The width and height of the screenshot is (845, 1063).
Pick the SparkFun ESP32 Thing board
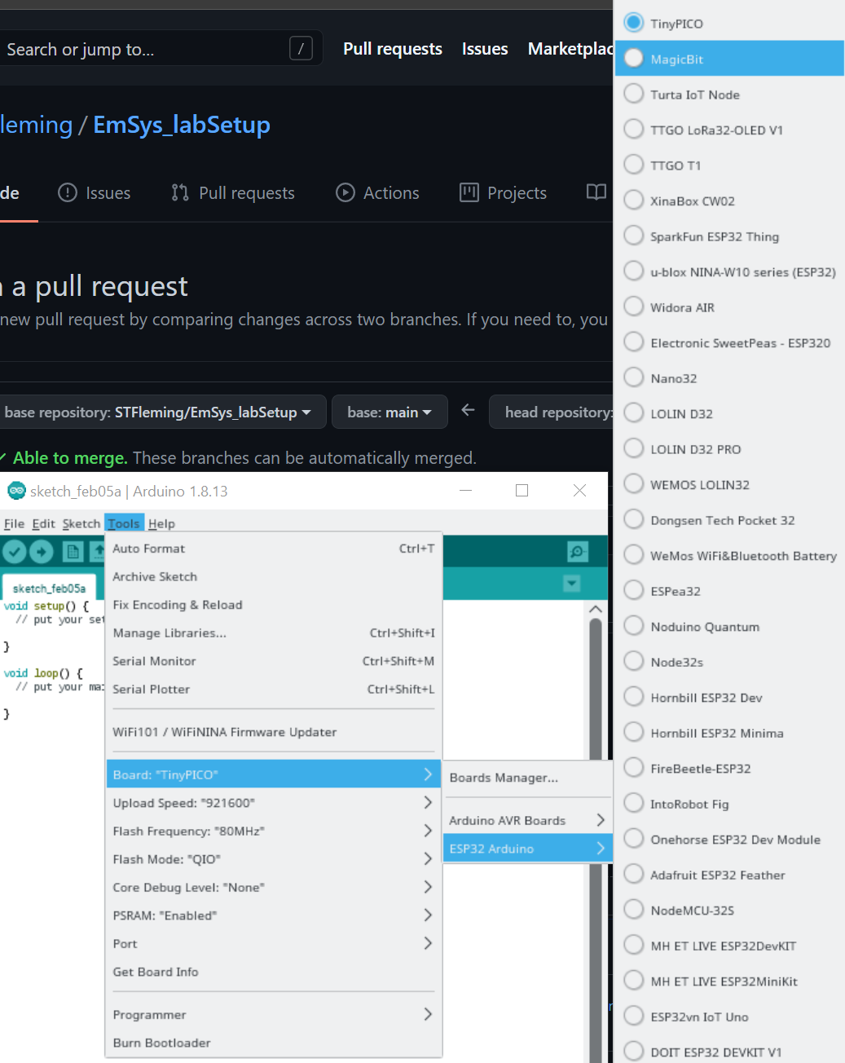(730, 236)
